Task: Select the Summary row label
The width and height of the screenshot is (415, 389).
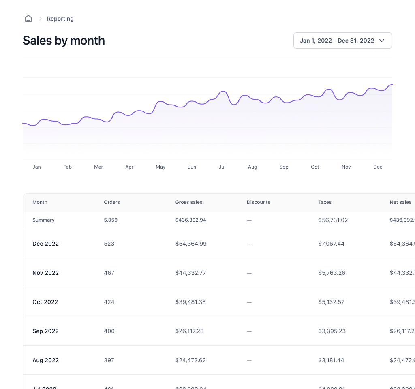Action: click(43, 220)
